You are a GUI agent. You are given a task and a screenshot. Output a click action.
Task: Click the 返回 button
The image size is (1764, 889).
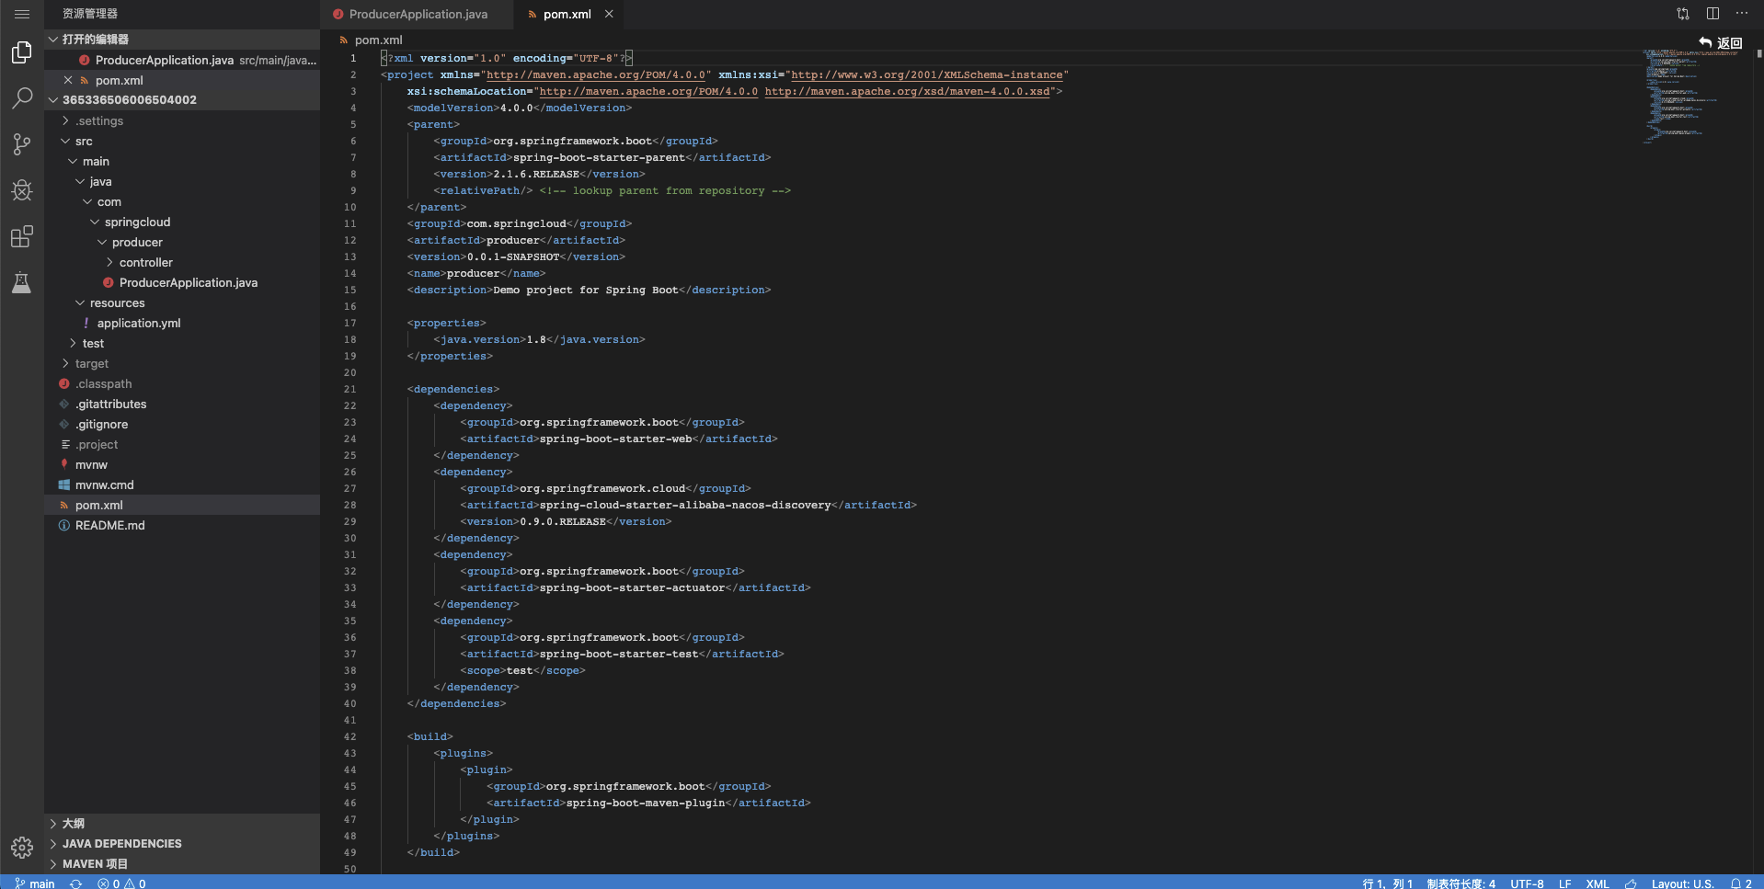pyautogui.click(x=1721, y=42)
